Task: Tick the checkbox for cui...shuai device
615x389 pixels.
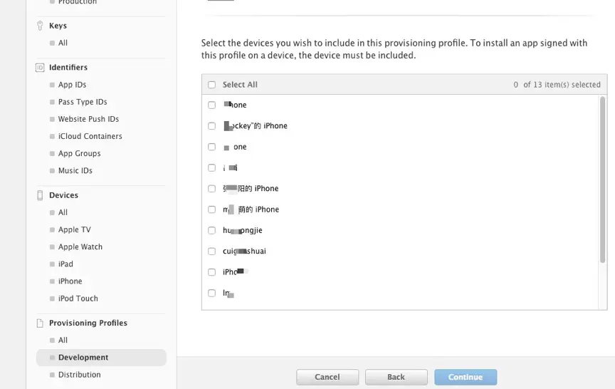Action: pyautogui.click(x=212, y=251)
